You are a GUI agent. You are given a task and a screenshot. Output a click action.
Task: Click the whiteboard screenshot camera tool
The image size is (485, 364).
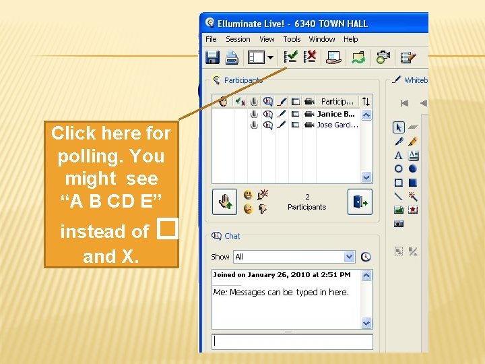coord(399,224)
